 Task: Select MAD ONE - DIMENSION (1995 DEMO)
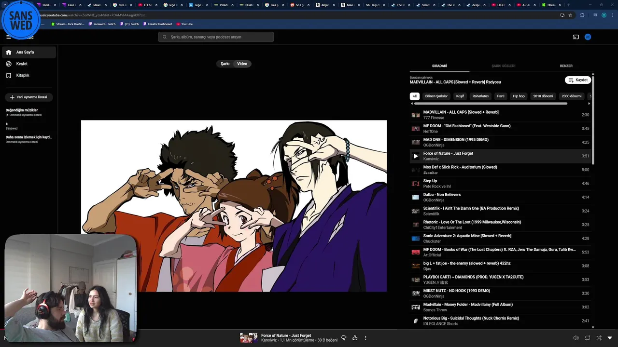coord(500,142)
